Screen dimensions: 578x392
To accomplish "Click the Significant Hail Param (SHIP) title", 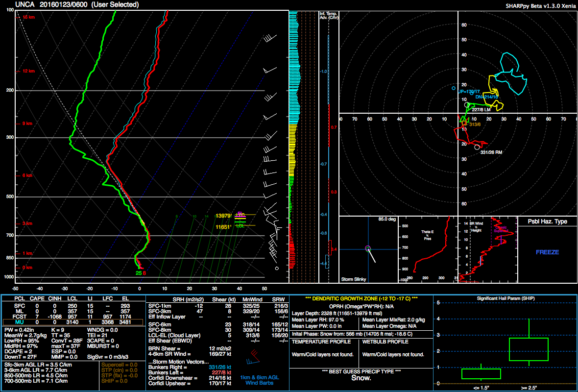I will 506,298.
